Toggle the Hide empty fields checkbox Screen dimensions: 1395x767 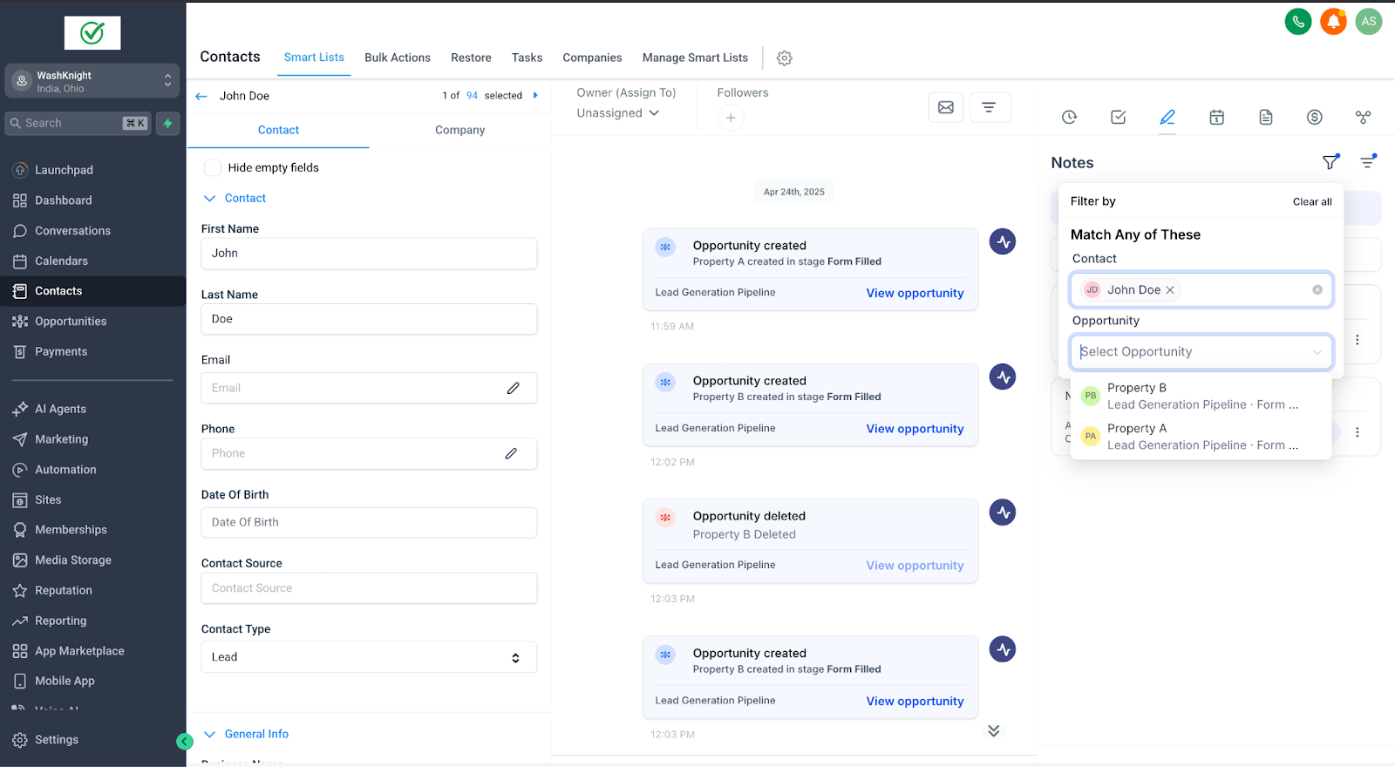click(213, 167)
